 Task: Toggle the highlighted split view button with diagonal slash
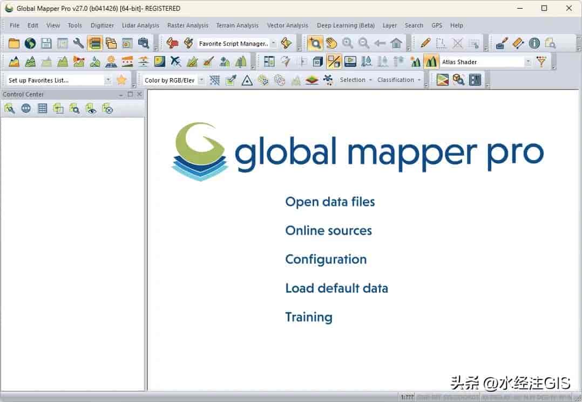click(334, 61)
